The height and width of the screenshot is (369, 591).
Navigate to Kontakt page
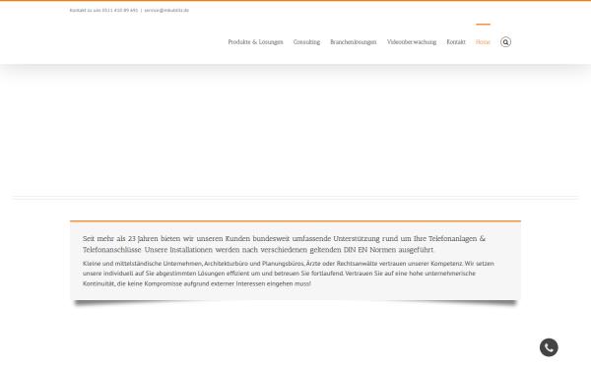[x=456, y=42]
